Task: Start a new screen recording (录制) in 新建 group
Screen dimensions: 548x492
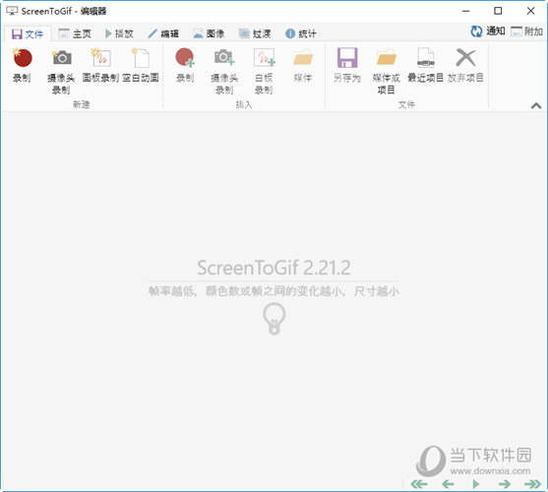Action: (x=22, y=65)
